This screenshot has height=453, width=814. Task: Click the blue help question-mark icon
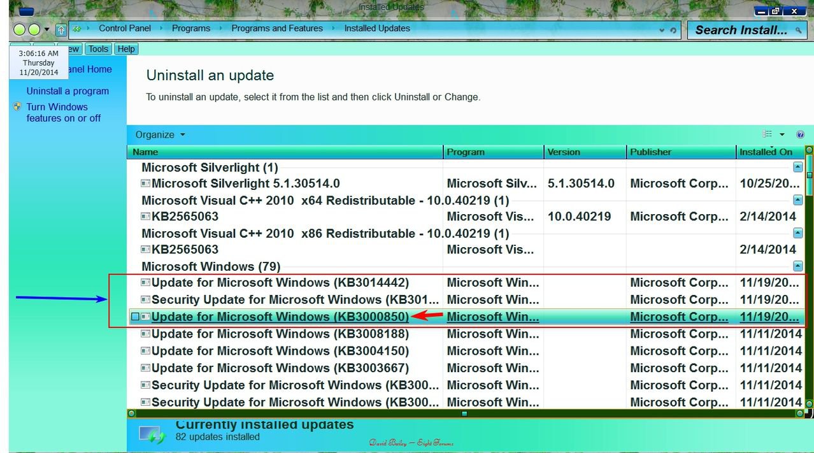801,134
